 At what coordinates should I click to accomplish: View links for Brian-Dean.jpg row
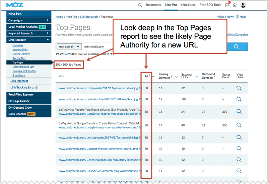click(239, 99)
